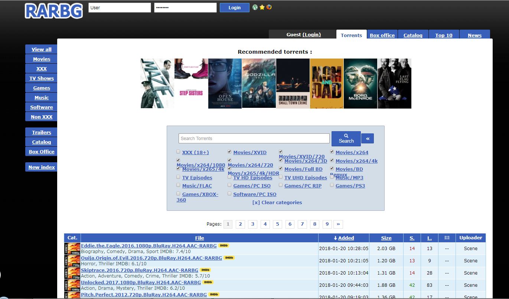This screenshot has width=509, height=299.
Task: Click the blue Login button
Action: [x=235, y=7]
